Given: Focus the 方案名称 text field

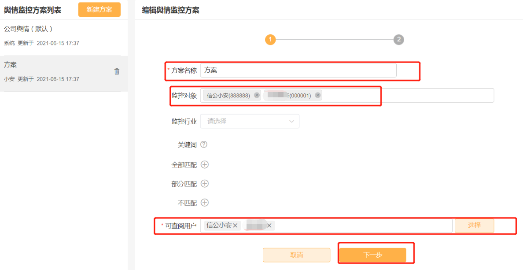Looking at the screenshot, I should [298, 70].
